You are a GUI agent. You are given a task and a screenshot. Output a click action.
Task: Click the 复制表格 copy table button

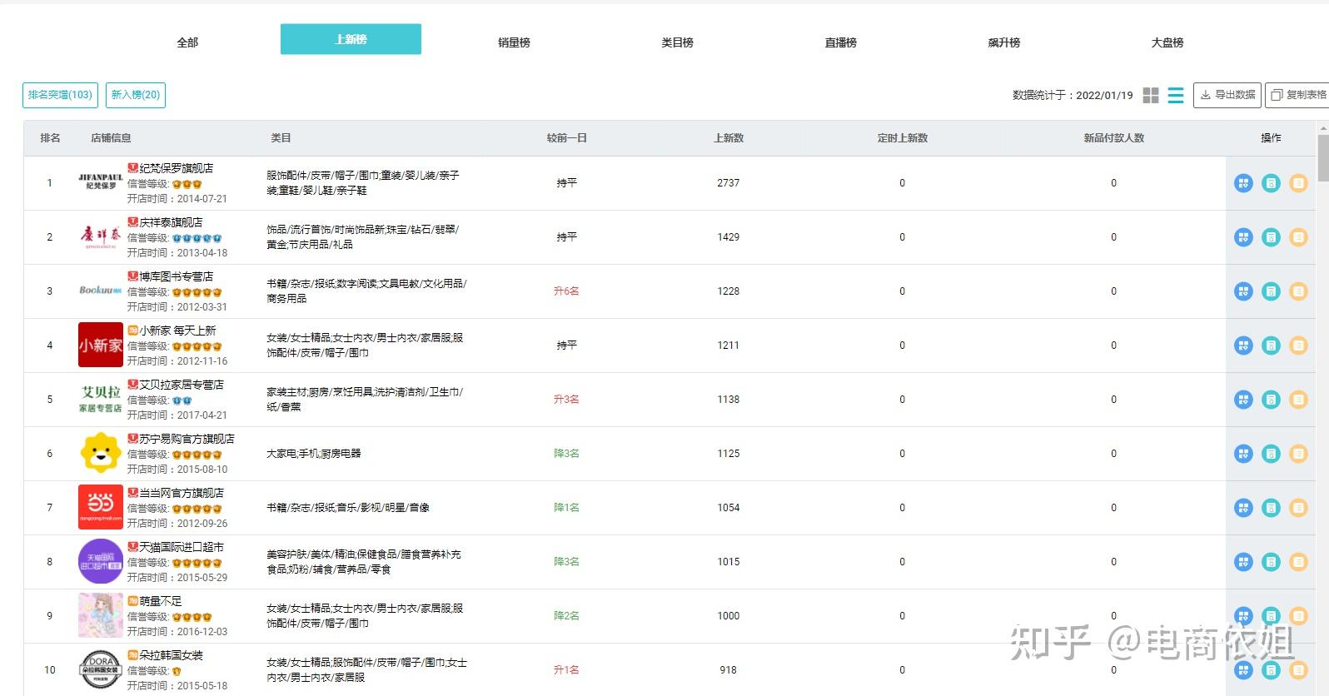(x=1297, y=95)
